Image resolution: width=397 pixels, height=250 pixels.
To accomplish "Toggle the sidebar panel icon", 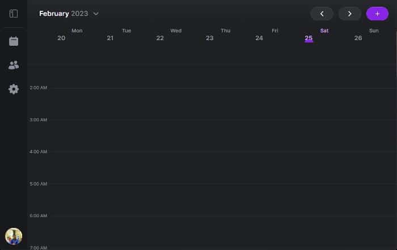I will [14, 14].
